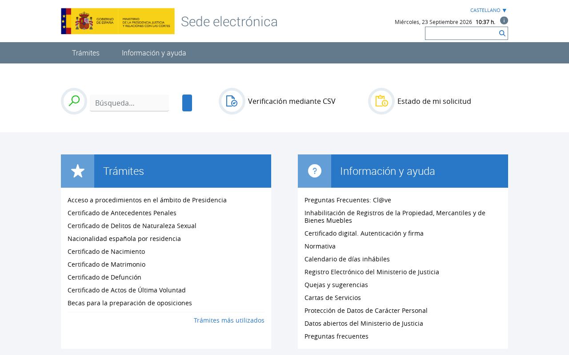This screenshot has height=355, width=569.
Task: Click the Trámites panel header title
Action: click(x=124, y=171)
